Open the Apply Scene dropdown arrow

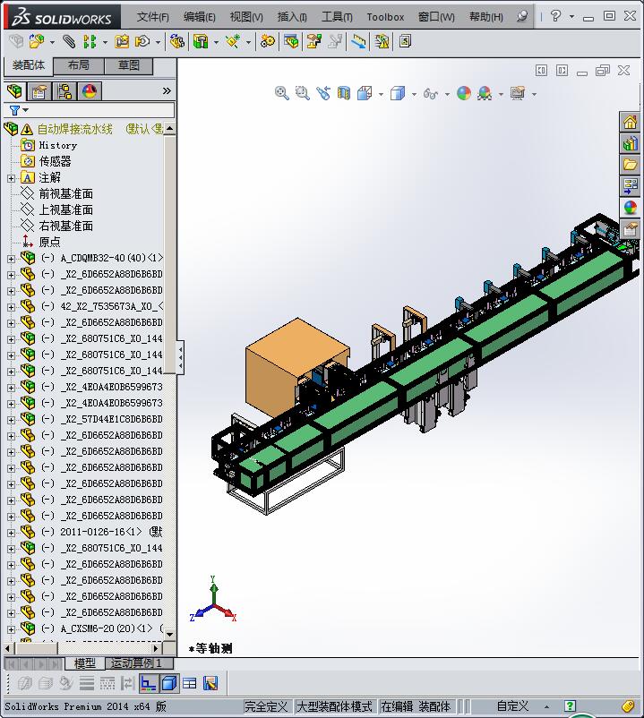pyautogui.click(x=501, y=94)
